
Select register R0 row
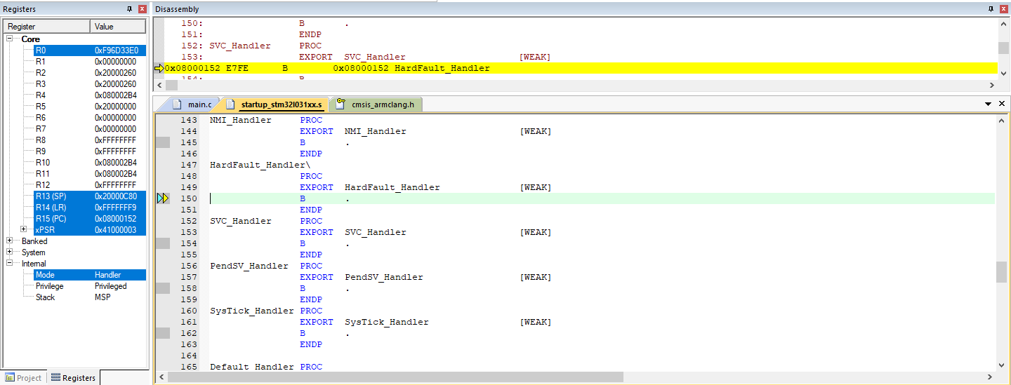point(90,50)
